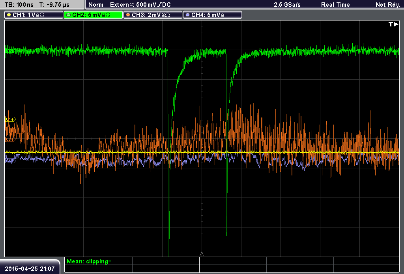The height and width of the screenshot is (274, 404).
Task: Click the 2.5 GSa/s sample rate readout
Action: (287, 5)
